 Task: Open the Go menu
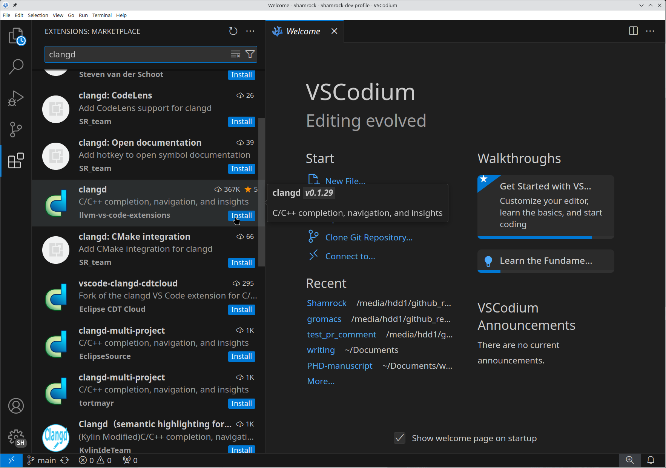pyautogui.click(x=71, y=15)
